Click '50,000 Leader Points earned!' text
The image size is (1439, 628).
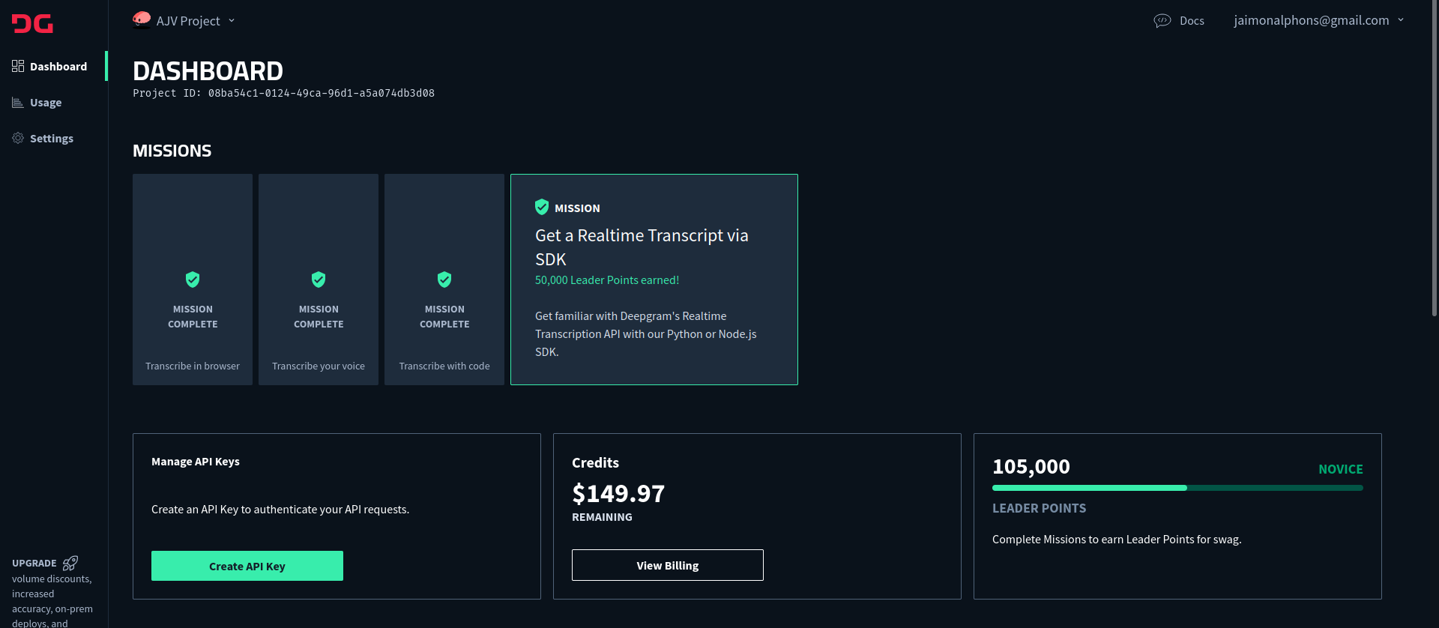point(607,280)
